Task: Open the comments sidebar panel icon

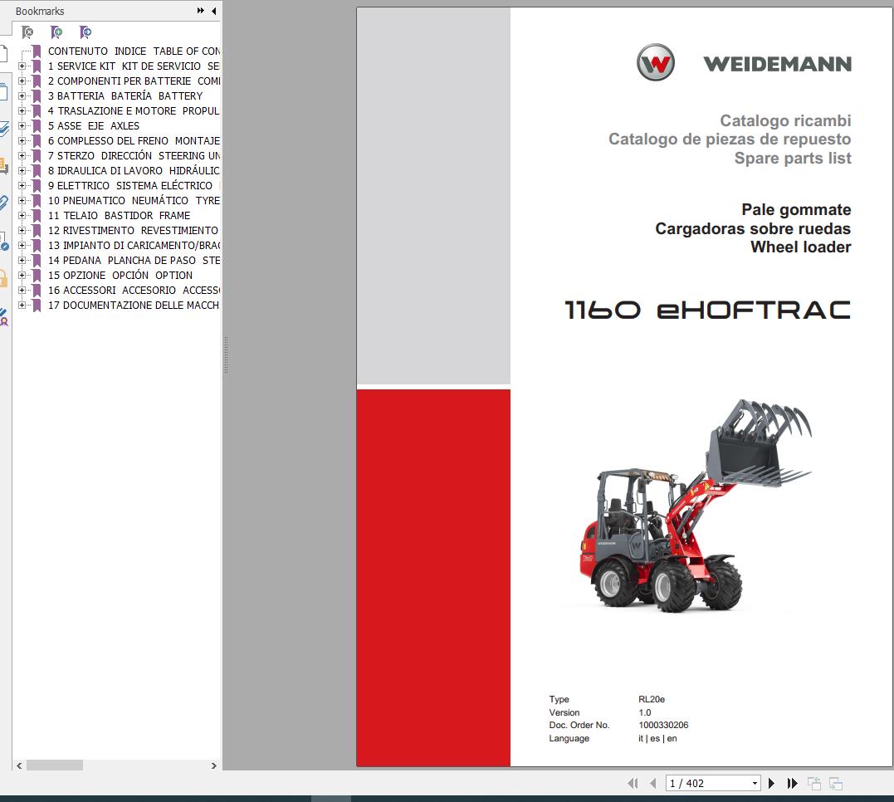Action: click(3, 165)
